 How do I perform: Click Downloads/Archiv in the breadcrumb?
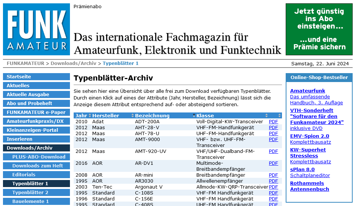73,63
